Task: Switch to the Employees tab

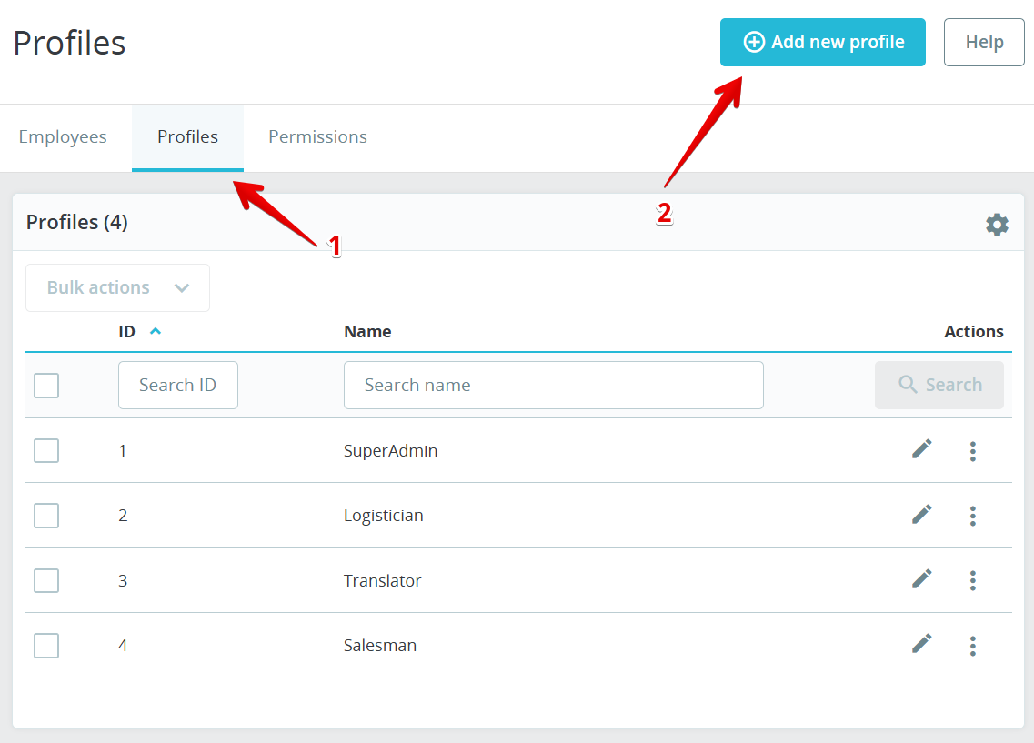Action: click(63, 137)
